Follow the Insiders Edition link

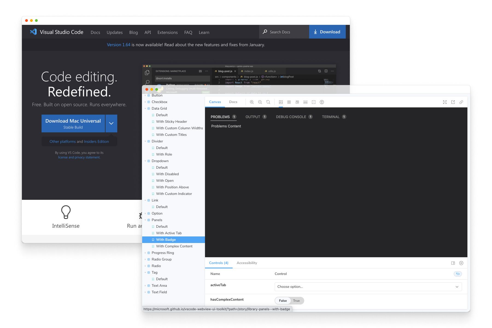96,142
